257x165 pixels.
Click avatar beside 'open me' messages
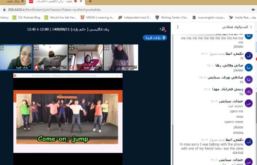(x=249, y=103)
